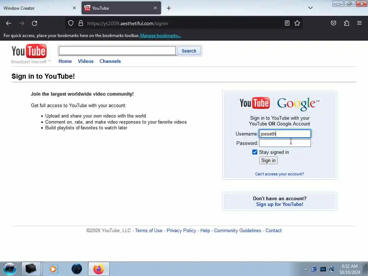Open the Help footer link

(x=205, y=231)
